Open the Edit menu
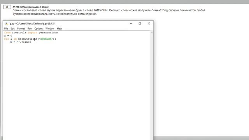This screenshot has height=140, width=249. point(12,28)
